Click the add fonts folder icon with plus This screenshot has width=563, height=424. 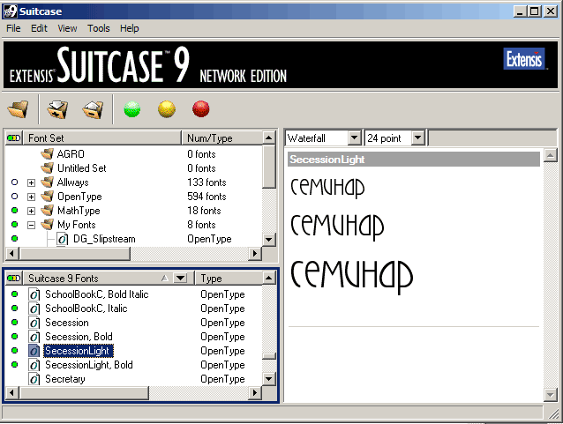point(57,109)
